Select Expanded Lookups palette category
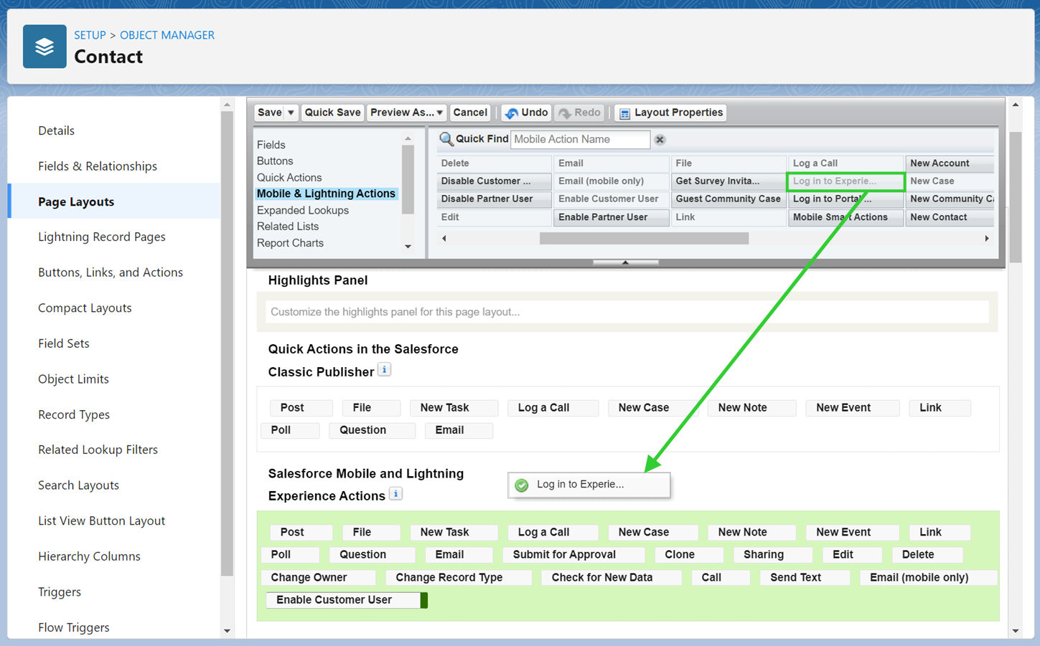This screenshot has height=646, width=1040. click(x=303, y=210)
